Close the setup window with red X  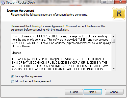[x=120, y=2]
